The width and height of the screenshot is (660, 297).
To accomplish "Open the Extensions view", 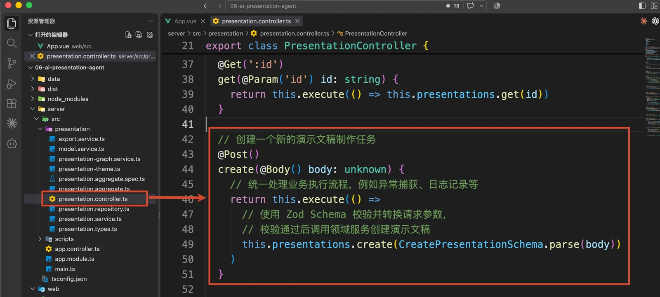I will pos(12,103).
